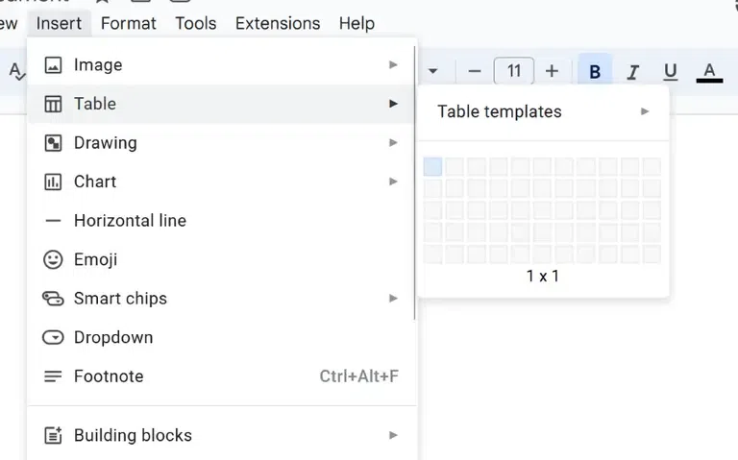Toggle italic formatting in toolbar
The width and height of the screenshot is (738, 460).
tap(632, 71)
